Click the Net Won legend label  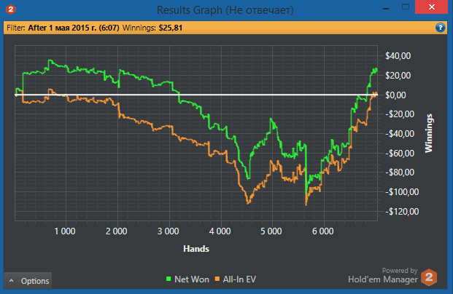click(x=192, y=279)
